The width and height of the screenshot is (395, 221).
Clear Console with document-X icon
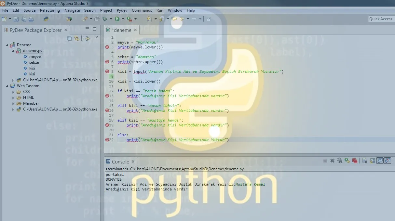tap(365, 161)
